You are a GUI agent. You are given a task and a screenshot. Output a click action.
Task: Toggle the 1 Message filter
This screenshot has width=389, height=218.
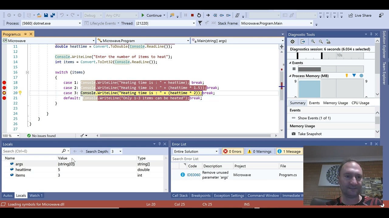pyautogui.click(x=289, y=151)
